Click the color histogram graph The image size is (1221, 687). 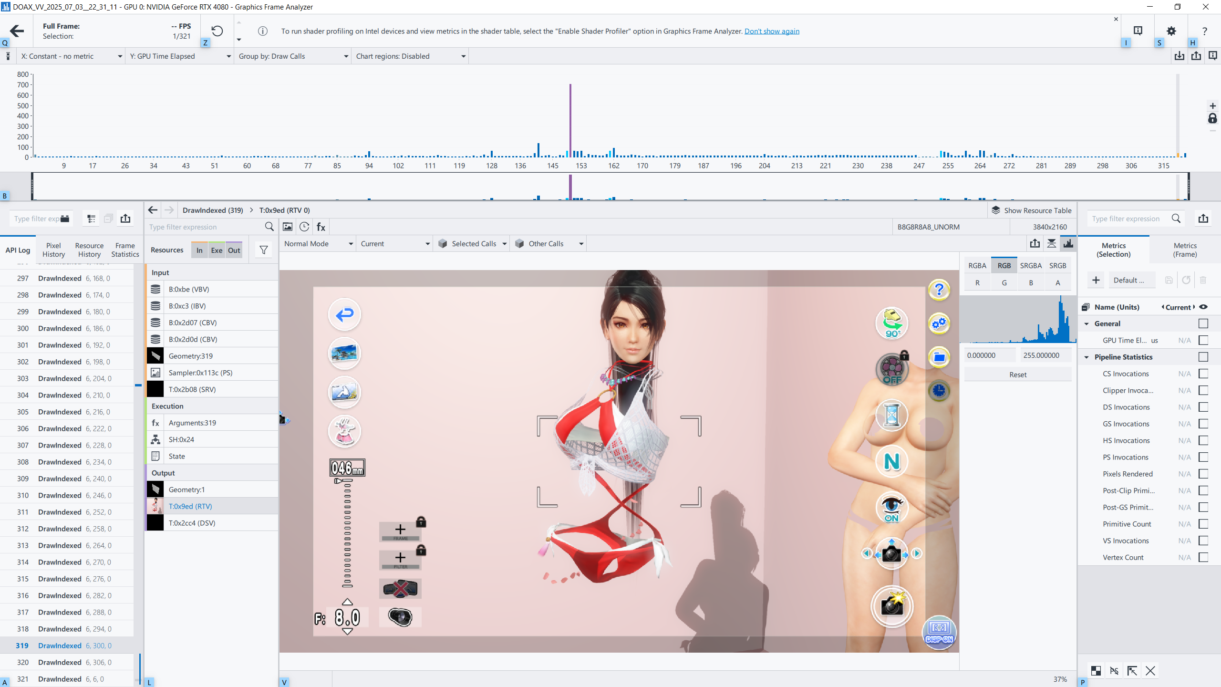pyautogui.click(x=1018, y=319)
